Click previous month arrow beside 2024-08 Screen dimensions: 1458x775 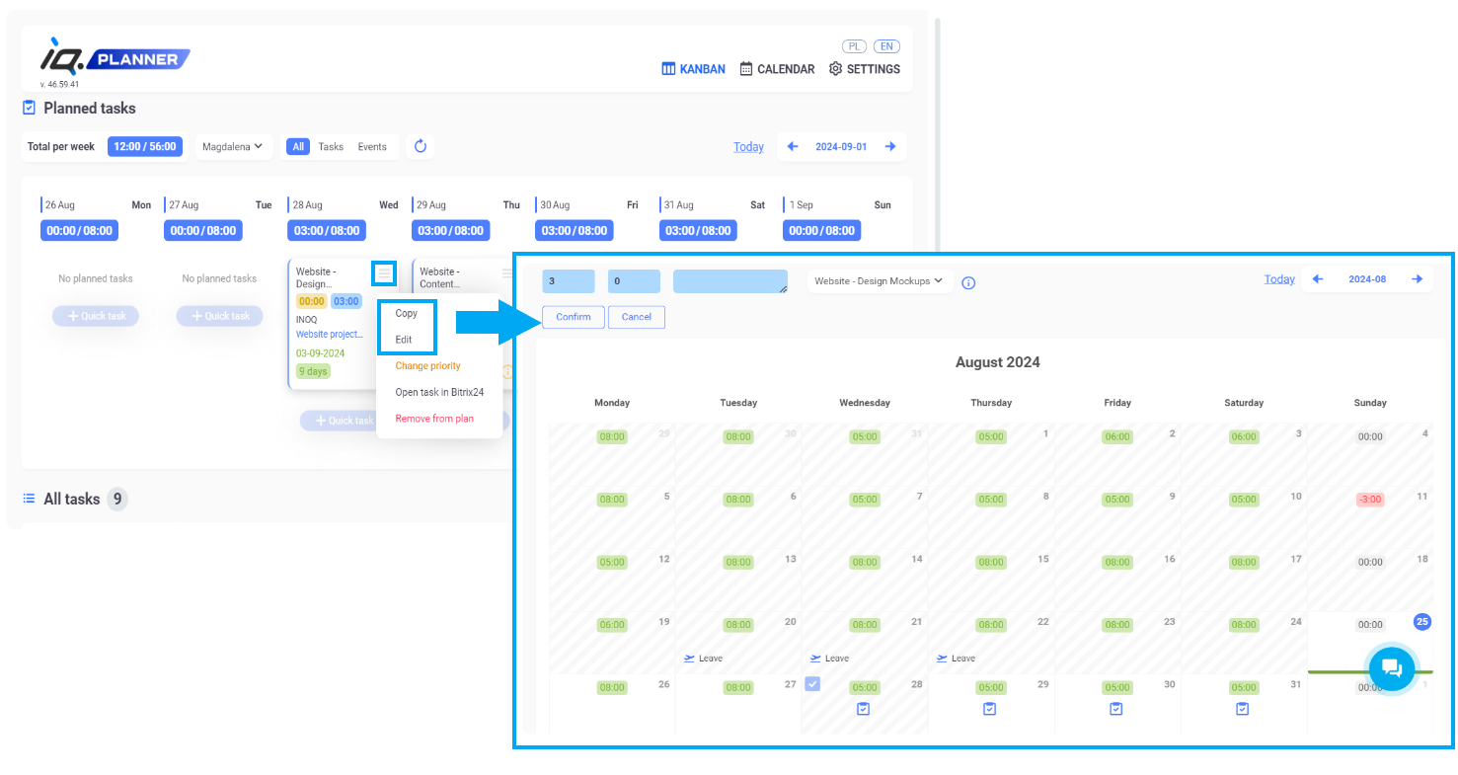pos(1317,279)
